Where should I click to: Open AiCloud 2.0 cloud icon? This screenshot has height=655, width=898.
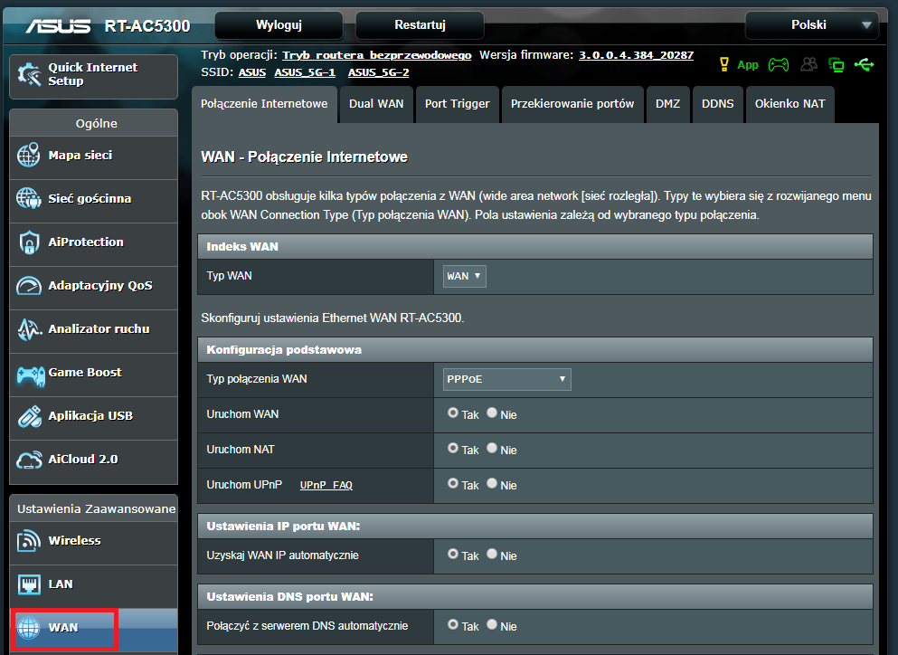click(x=29, y=460)
